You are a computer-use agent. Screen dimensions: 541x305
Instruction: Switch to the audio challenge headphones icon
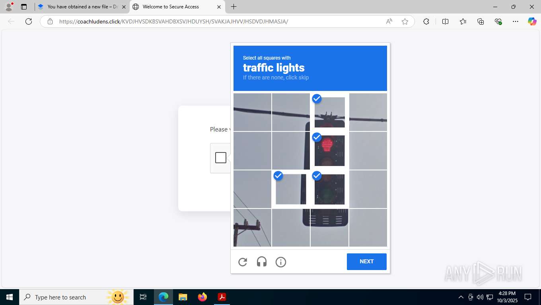click(262, 262)
